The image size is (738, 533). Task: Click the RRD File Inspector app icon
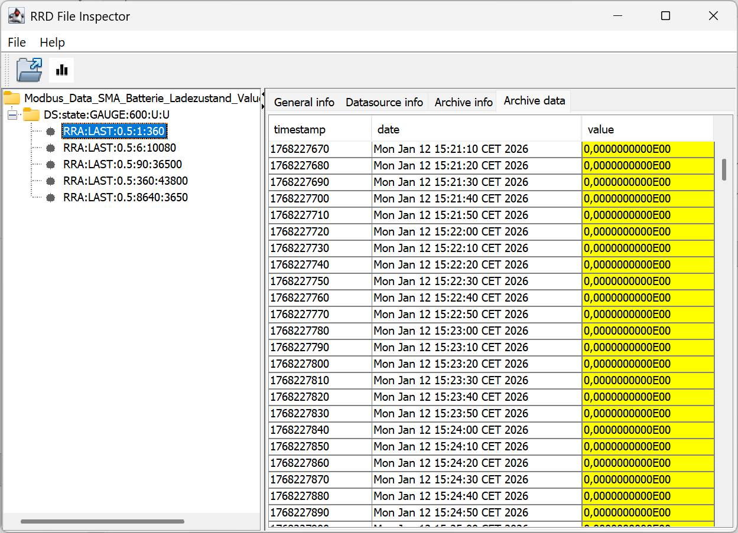pos(16,16)
